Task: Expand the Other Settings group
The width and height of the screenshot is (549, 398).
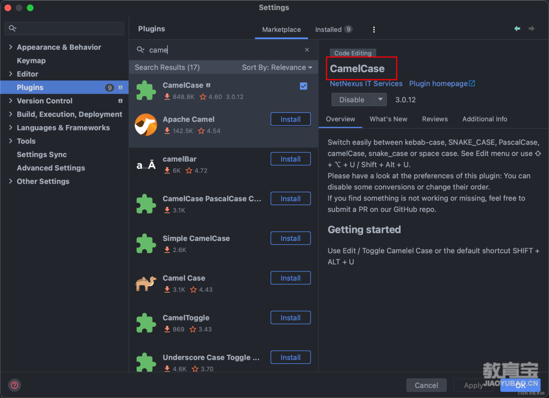Action: 11,181
